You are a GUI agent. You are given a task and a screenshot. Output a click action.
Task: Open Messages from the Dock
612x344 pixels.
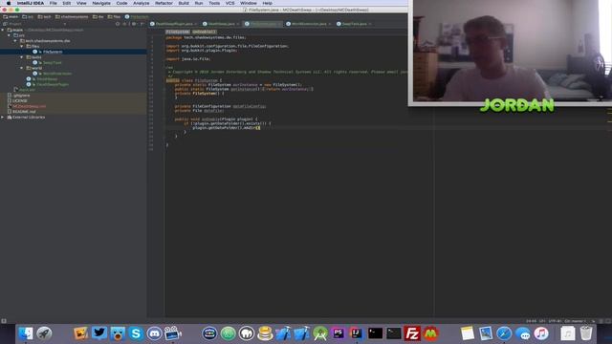(x=523, y=333)
